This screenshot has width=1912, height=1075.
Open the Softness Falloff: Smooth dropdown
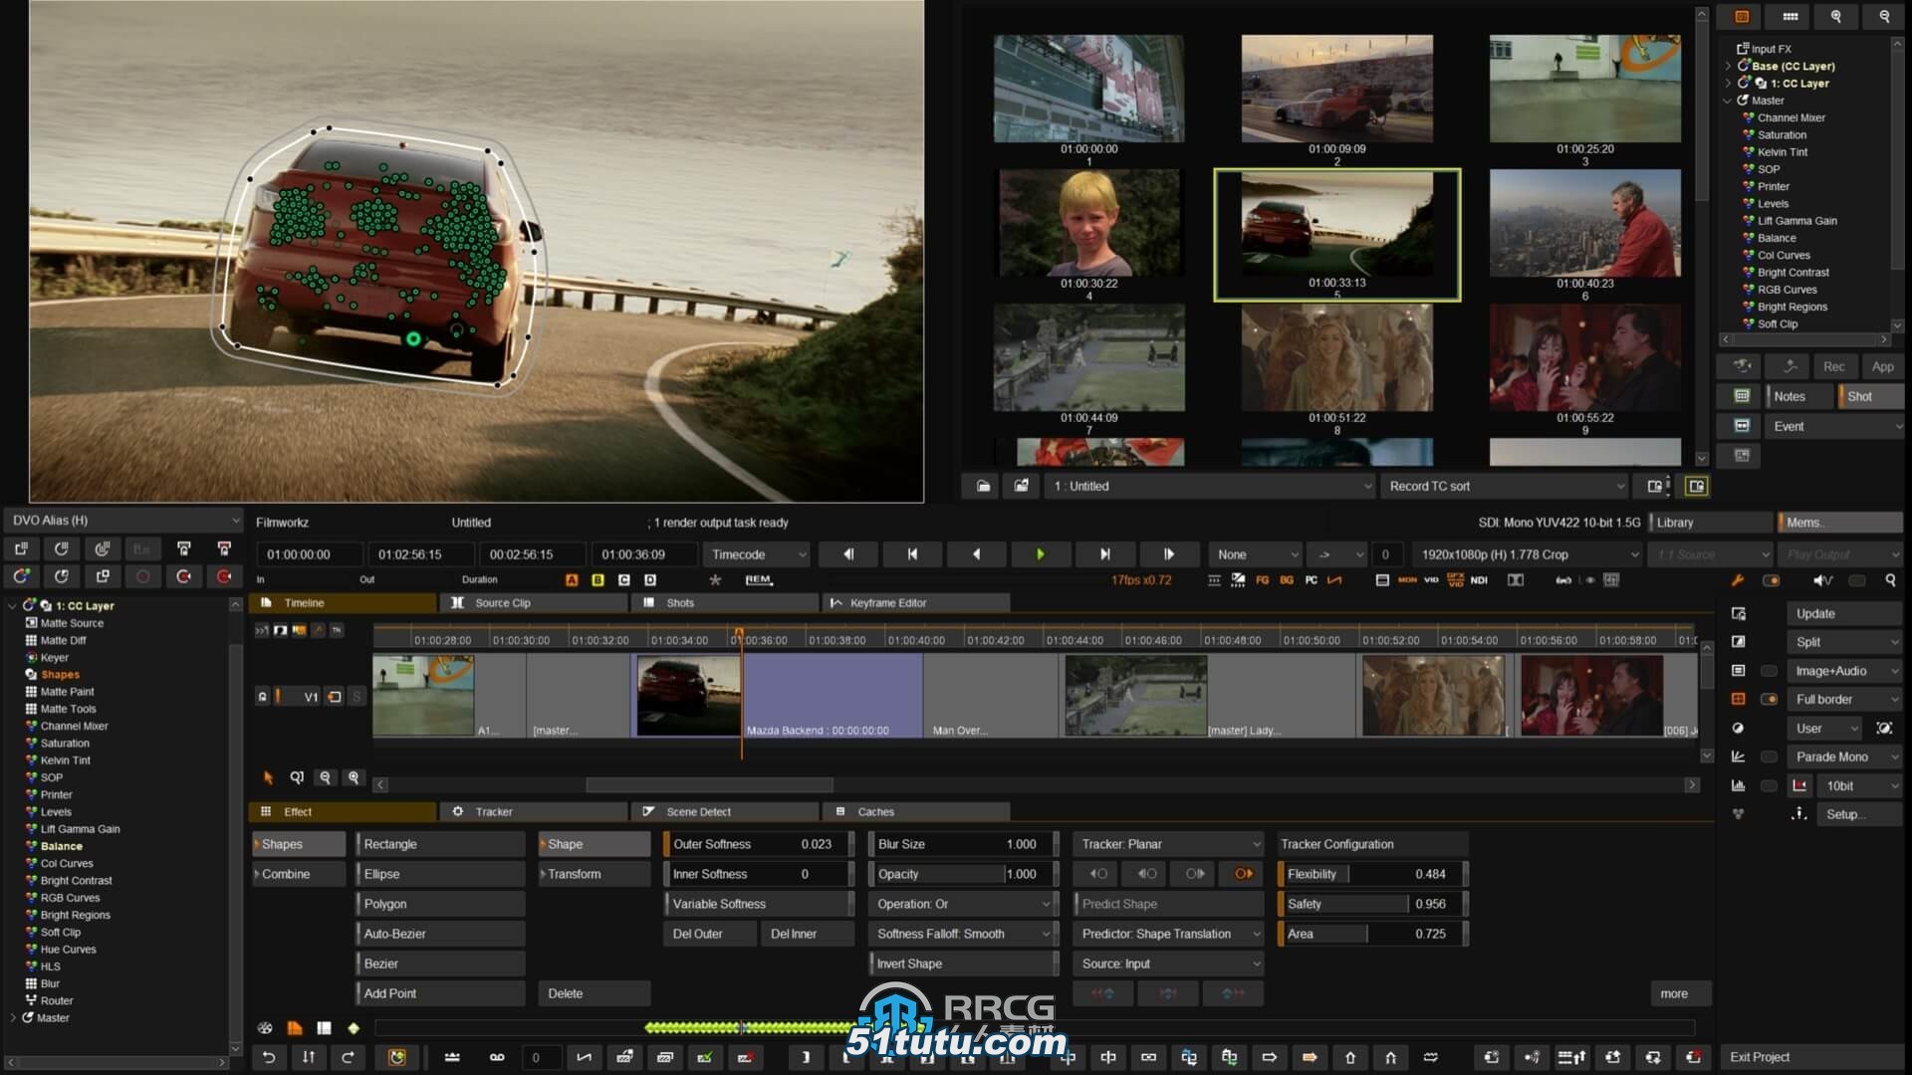click(963, 934)
